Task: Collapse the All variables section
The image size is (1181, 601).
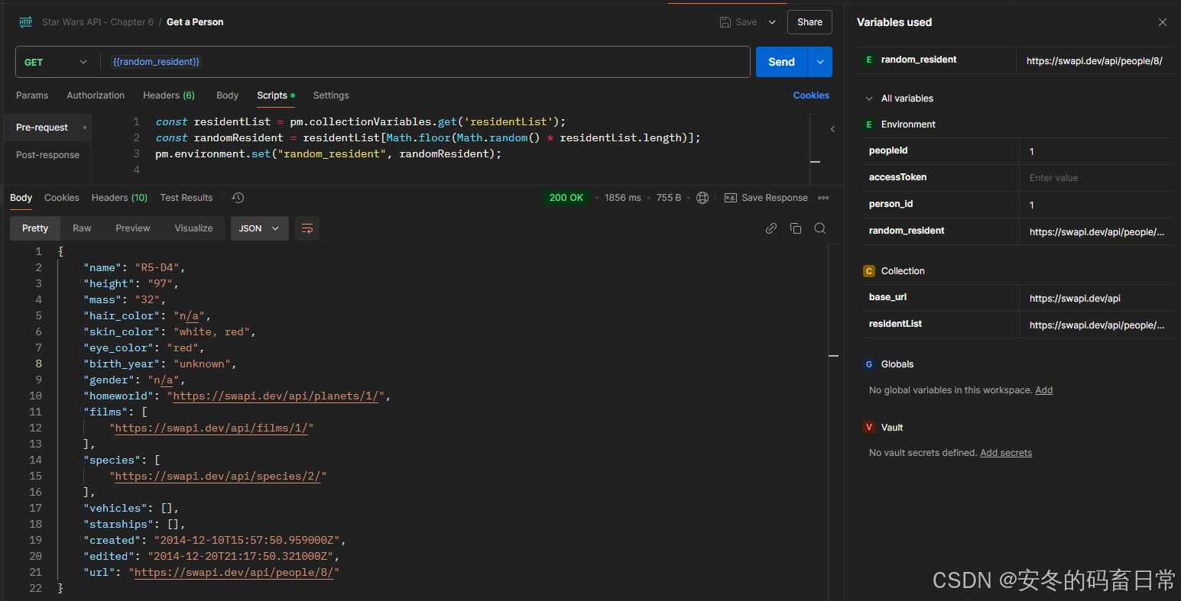Action: click(x=869, y=99)
